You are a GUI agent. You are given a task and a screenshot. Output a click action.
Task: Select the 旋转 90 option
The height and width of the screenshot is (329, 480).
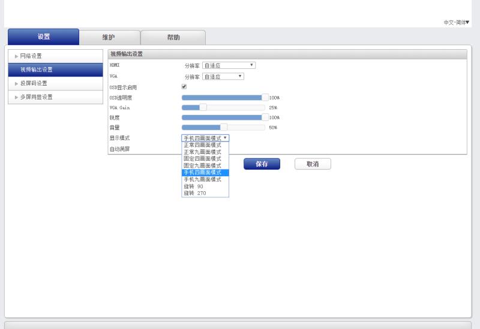coord(194,186)
